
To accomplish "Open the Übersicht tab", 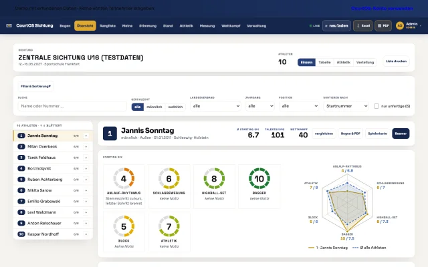I will coord(85,25).
